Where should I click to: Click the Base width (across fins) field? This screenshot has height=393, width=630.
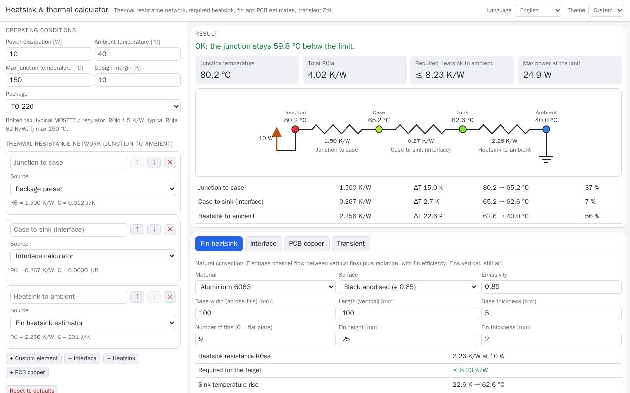pyautogui.click(x=265, y=313)
